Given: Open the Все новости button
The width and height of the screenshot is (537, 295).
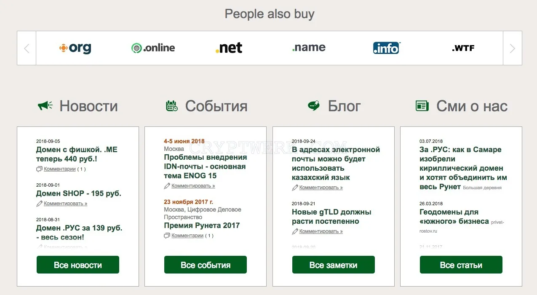Looking at the screenshot, I should pyautogui.click(x=78, y=265).
